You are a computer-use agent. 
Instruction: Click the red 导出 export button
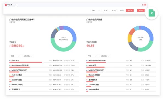tap(141, 10)
